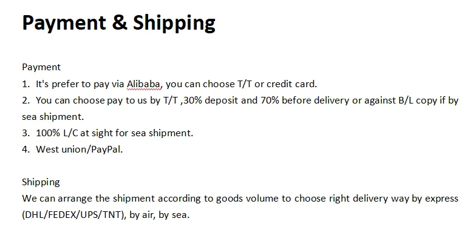Click the Payment subheading
This screenshot has width=476, height=247.
tap(41, 67)
